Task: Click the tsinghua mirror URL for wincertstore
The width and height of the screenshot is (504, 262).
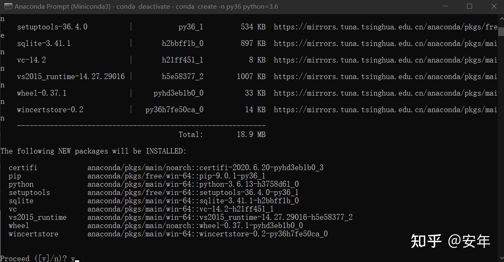Action: (x=385, y=110)
